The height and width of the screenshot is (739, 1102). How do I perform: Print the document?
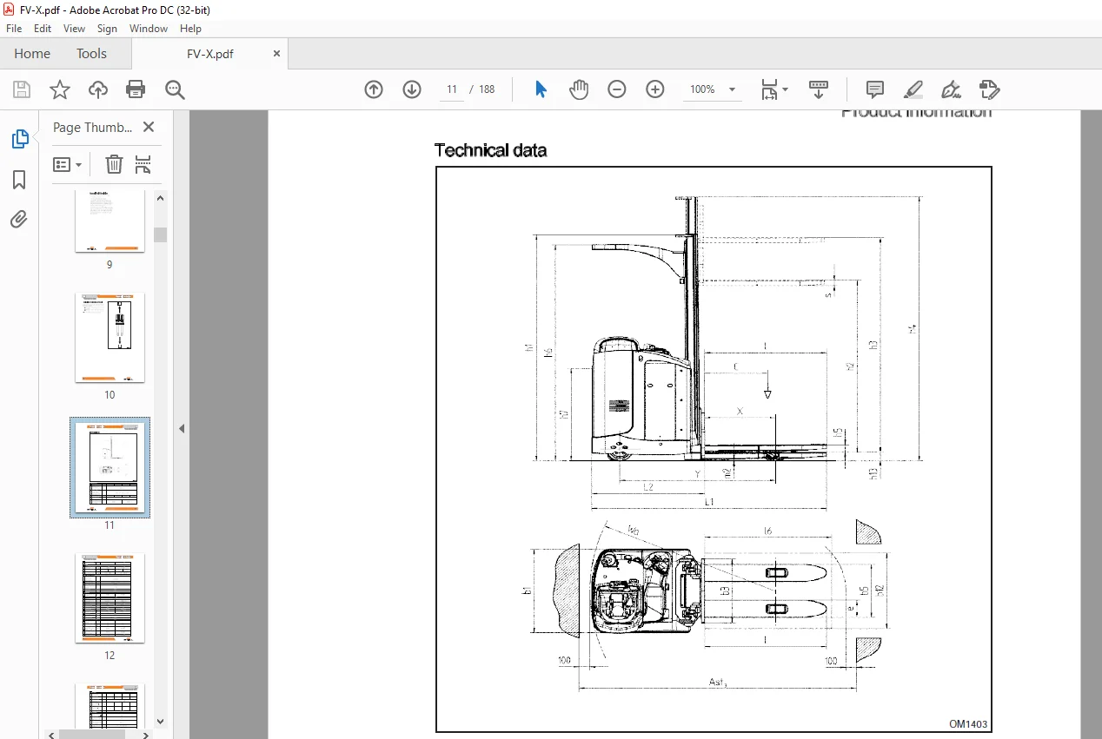(136, 89)
